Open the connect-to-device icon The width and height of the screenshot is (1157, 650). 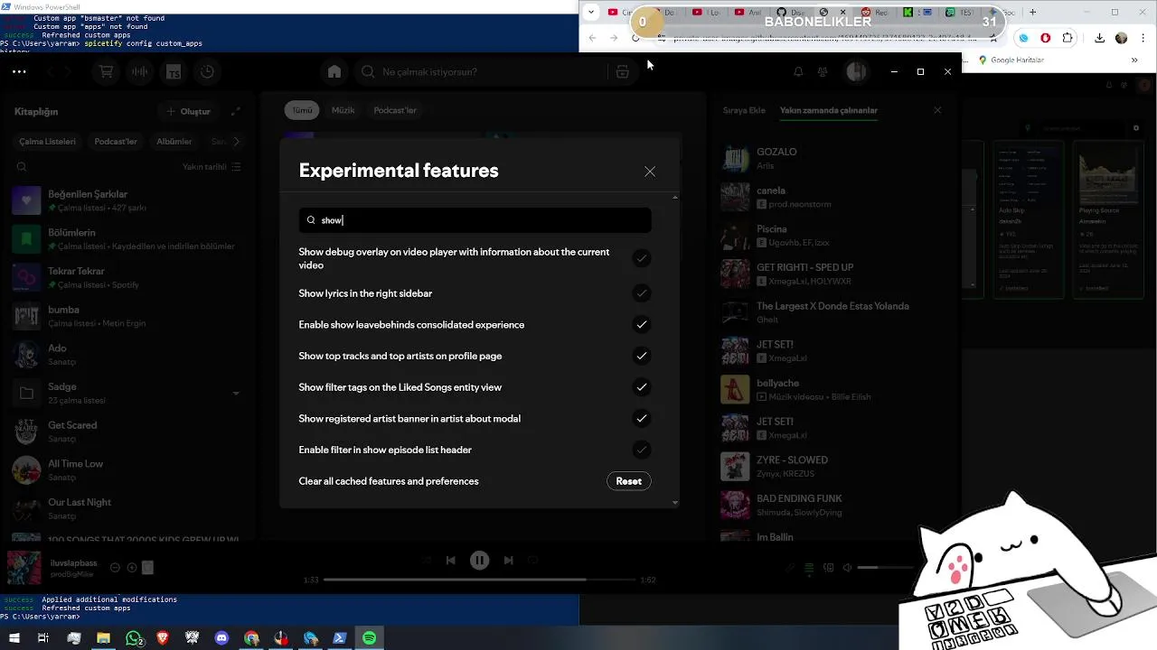click(828, 568)
